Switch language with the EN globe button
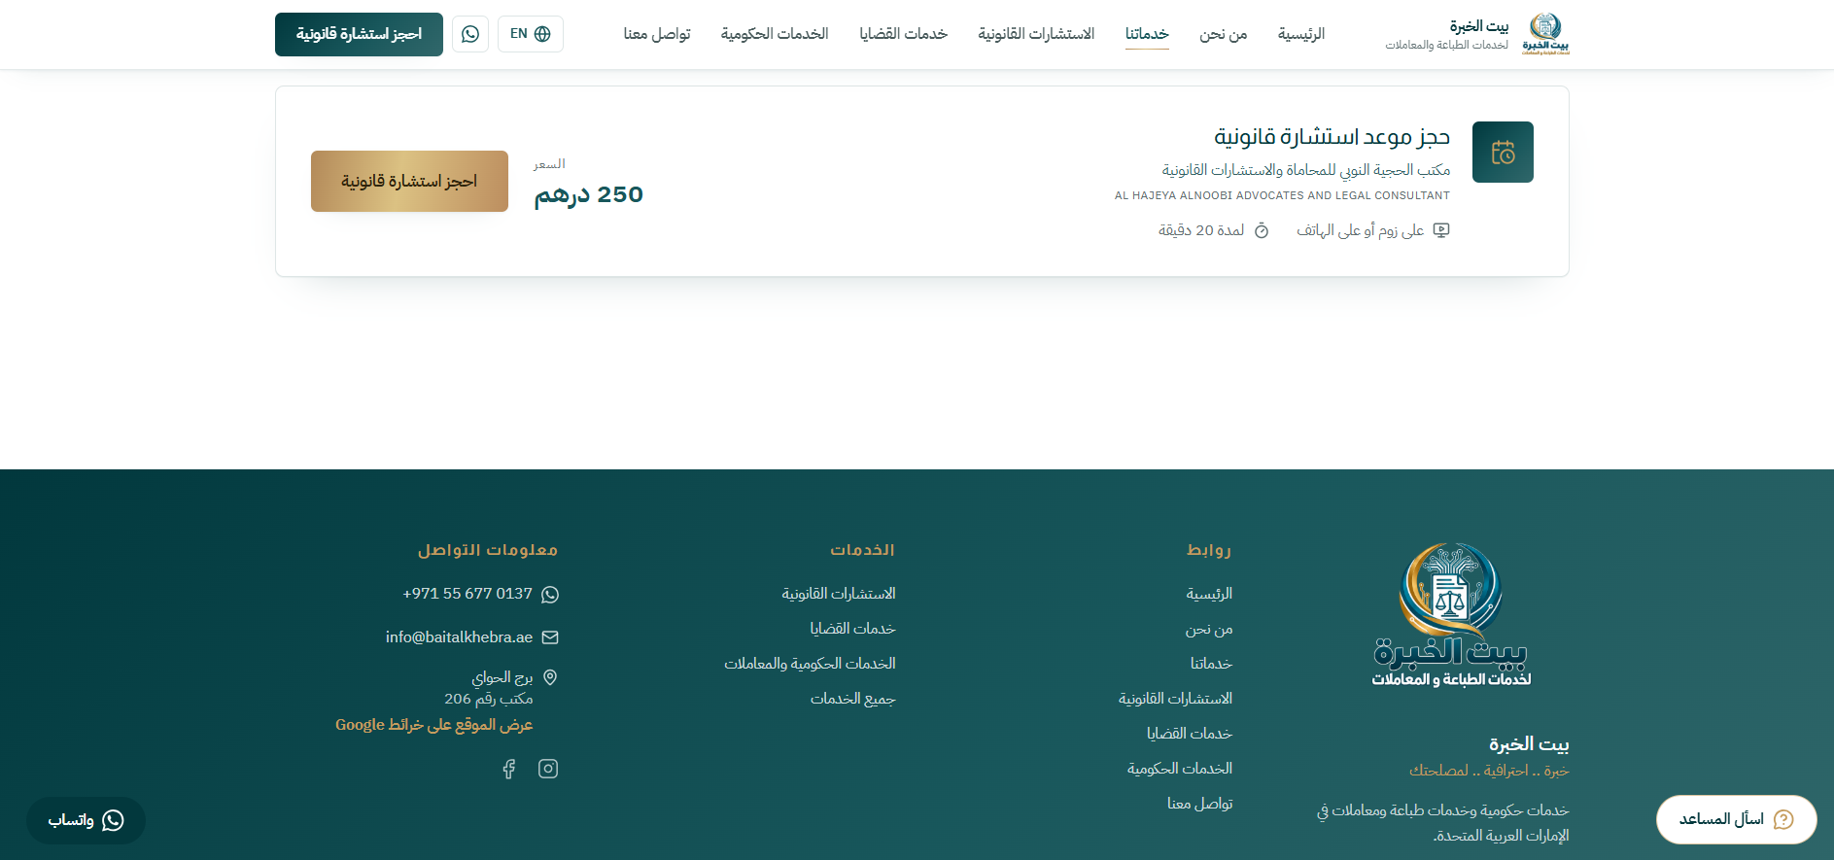This screenshot has height=860, width=1834. coord(531,34)
